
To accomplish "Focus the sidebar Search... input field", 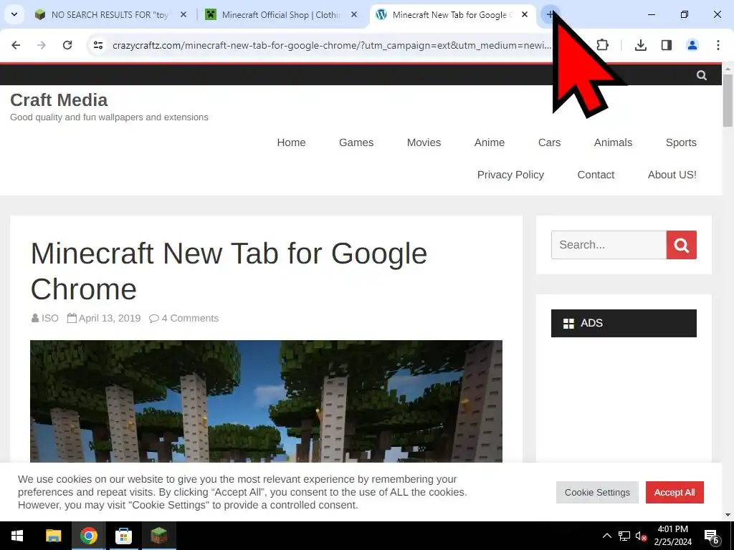I will pyautogui.click(x=609, y=245).
